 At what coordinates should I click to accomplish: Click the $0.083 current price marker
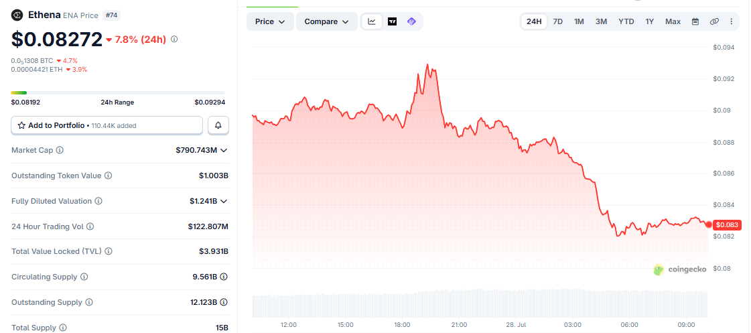tap(728, 224)
